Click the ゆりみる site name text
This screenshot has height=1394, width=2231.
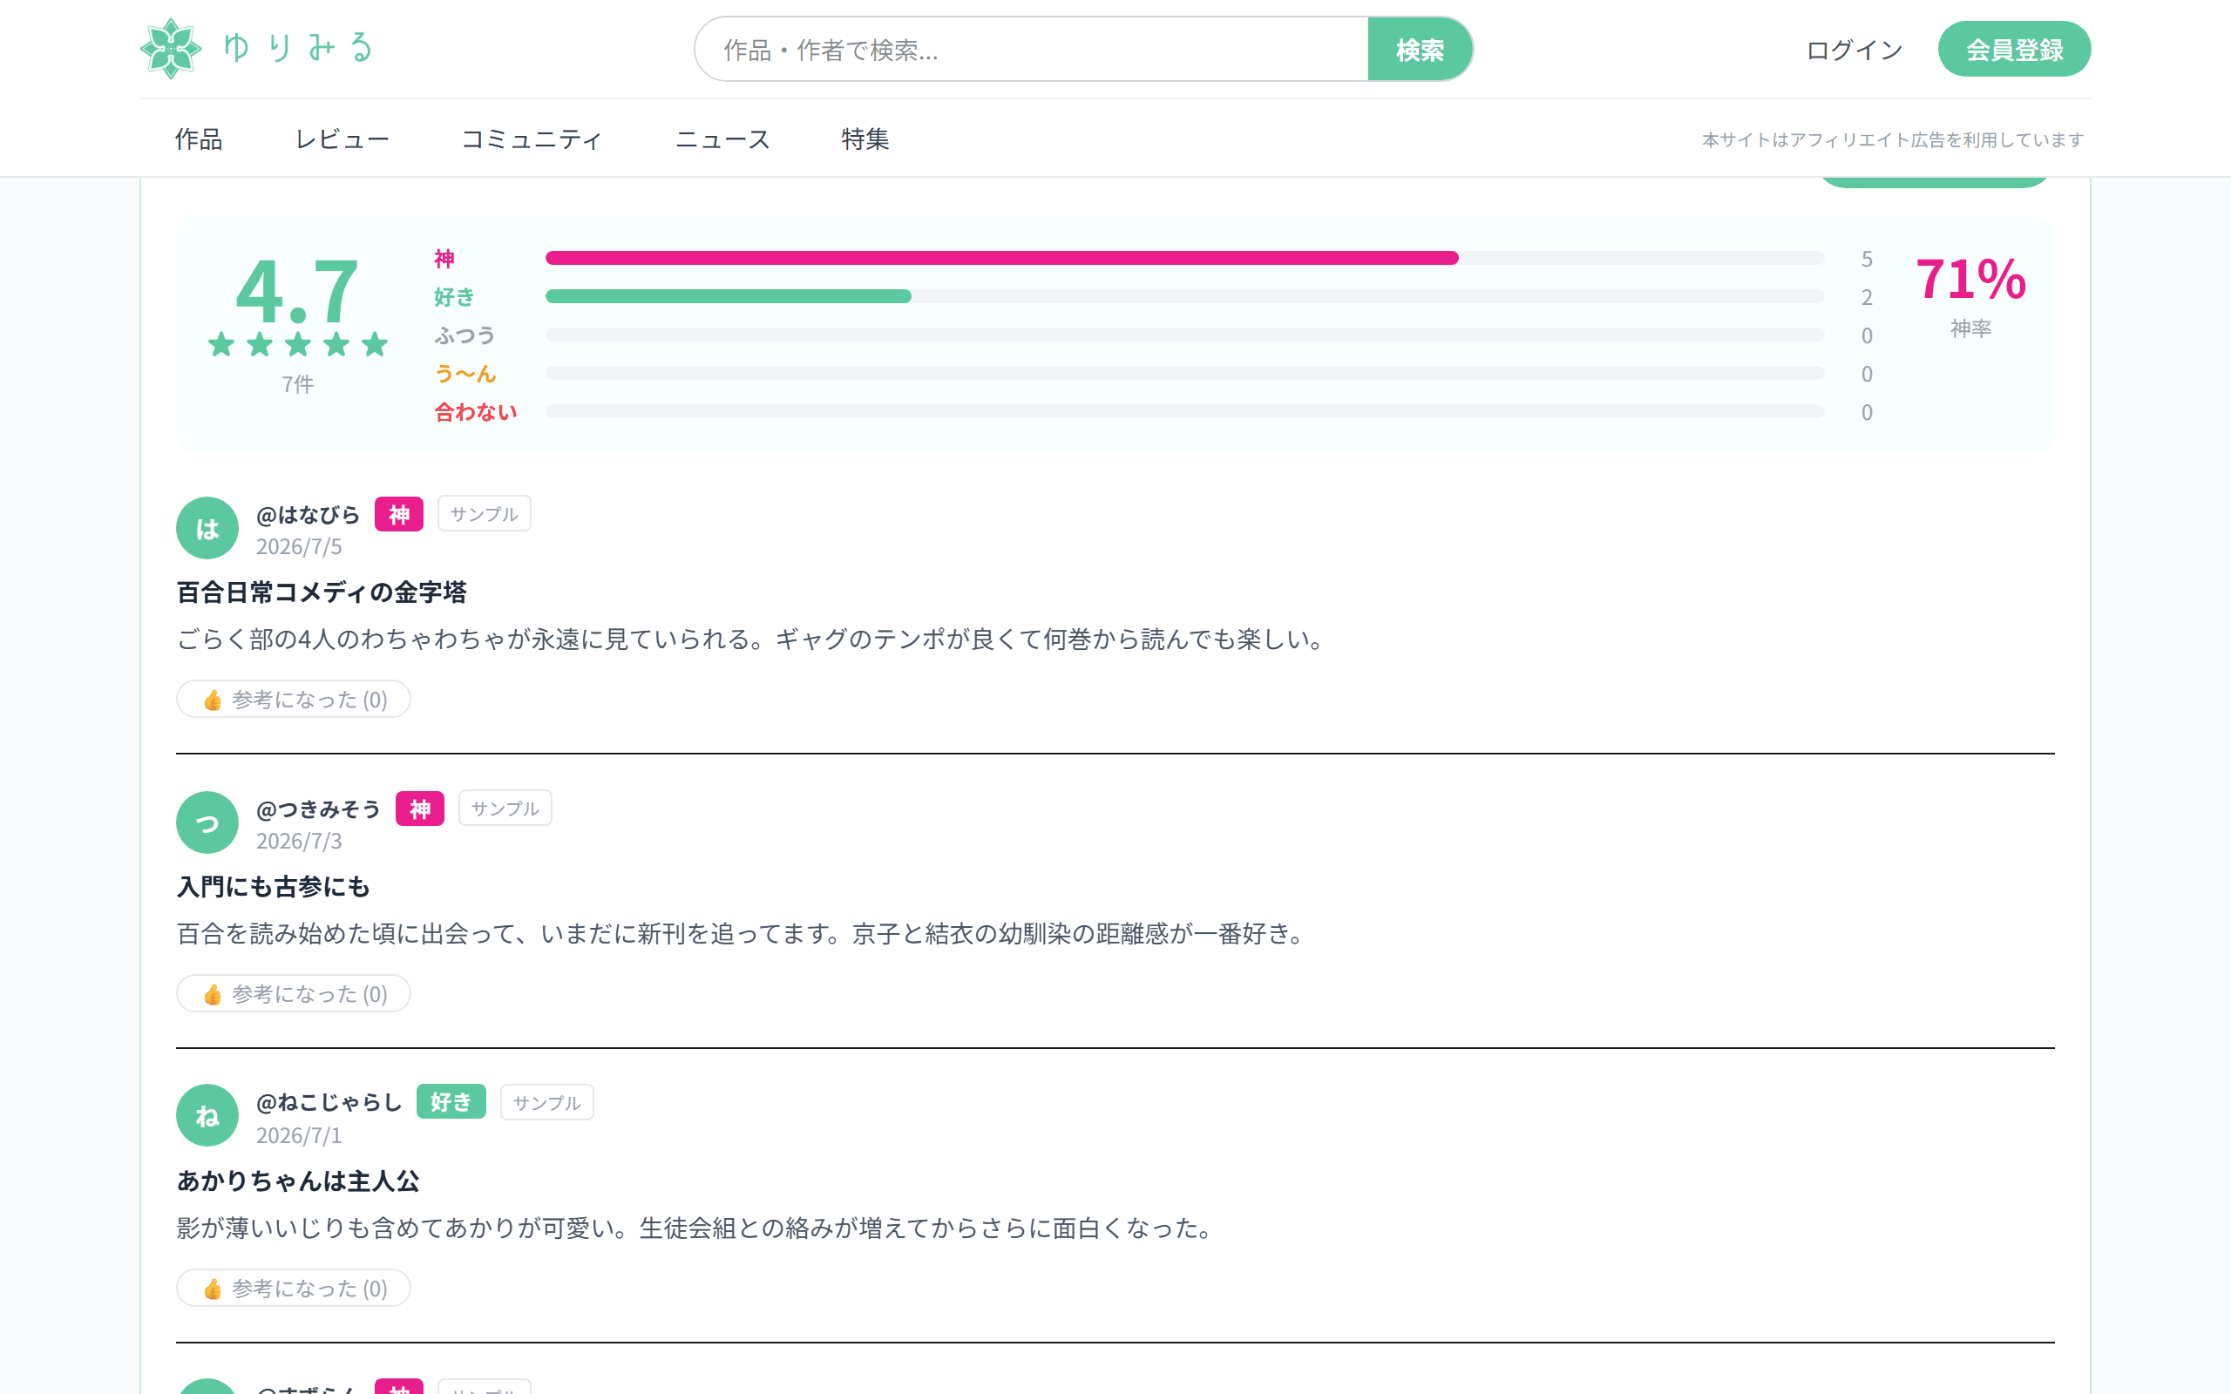[298, 48]
